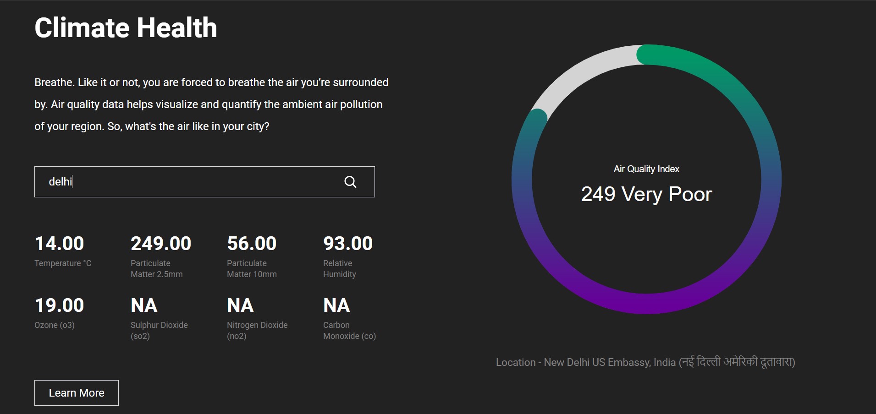Click the typed text delhi in search box
This screenshot has height=414, width=876.
61,181
